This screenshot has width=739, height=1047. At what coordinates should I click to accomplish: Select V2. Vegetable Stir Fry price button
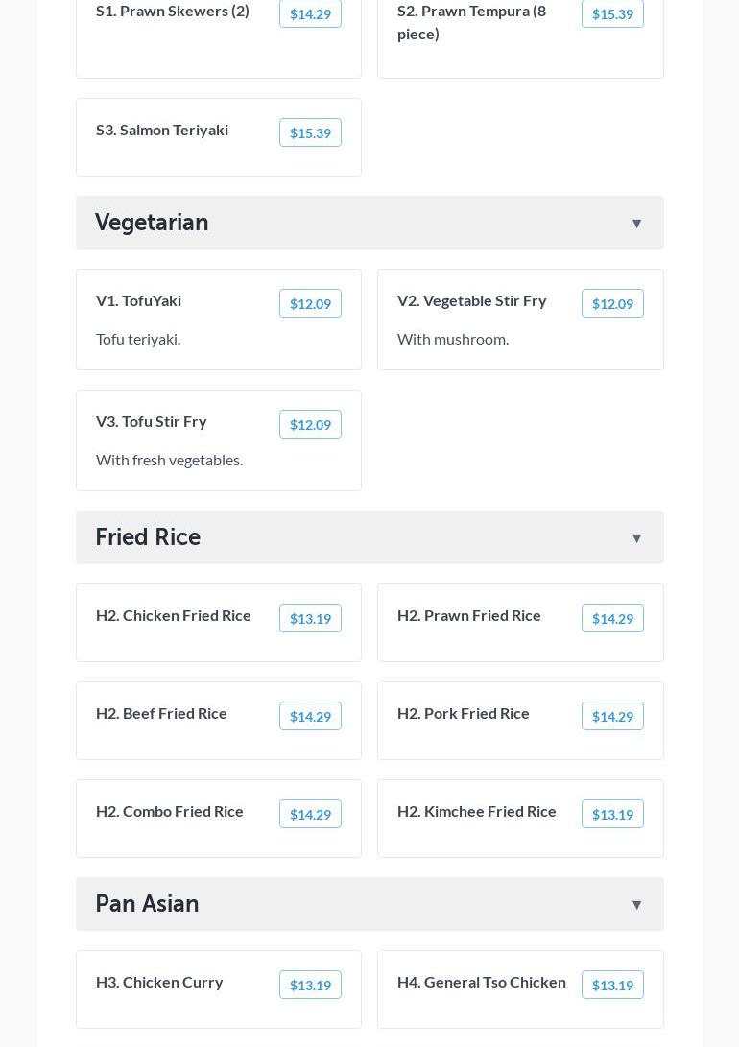coord(612,304)
